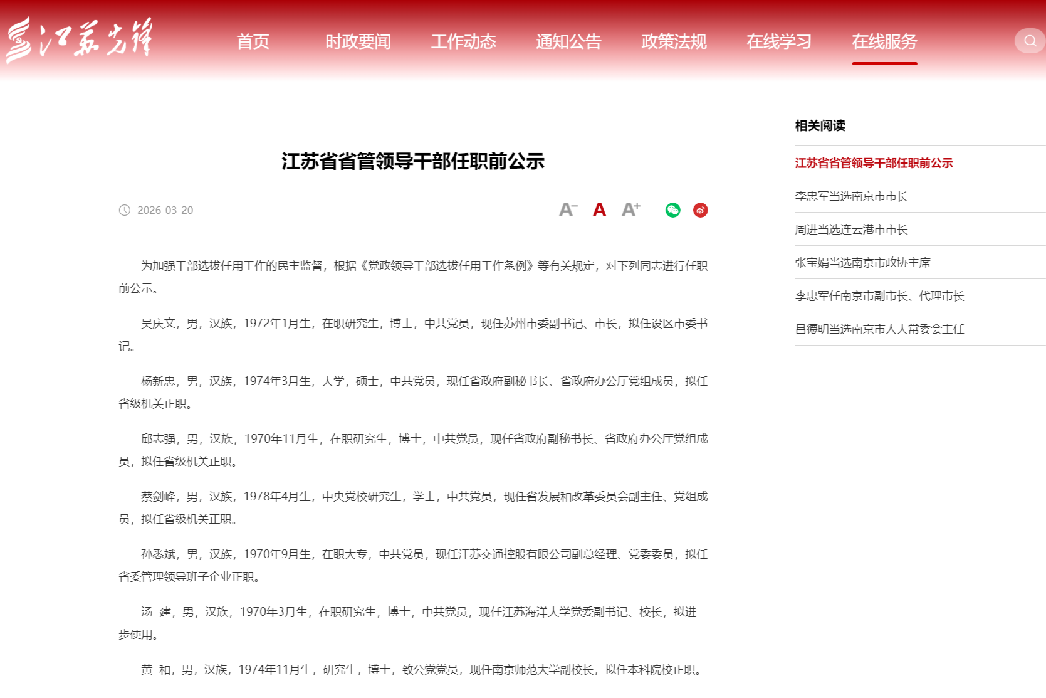This screenshot has width=1046, height=698.
Task: Open related link 李忠军当选南京市市长
Action: click(x=851, y=196)
